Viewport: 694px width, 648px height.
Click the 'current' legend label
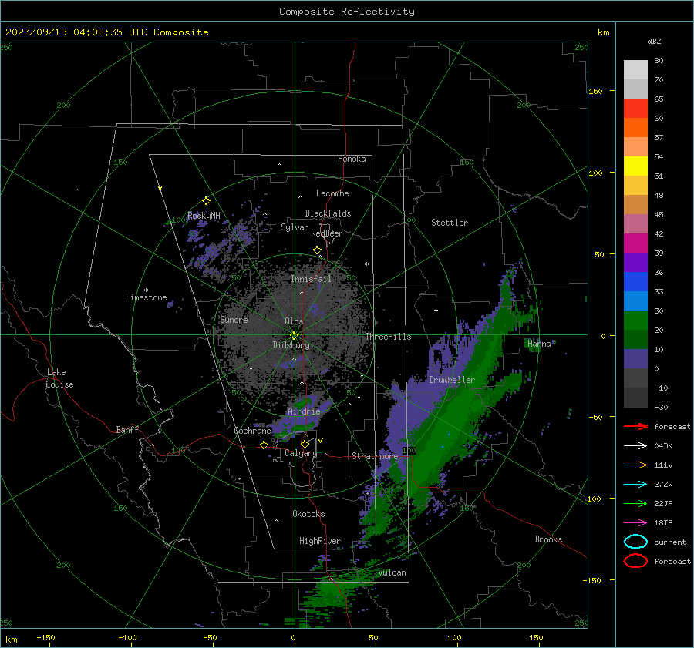tap(670, 542)
